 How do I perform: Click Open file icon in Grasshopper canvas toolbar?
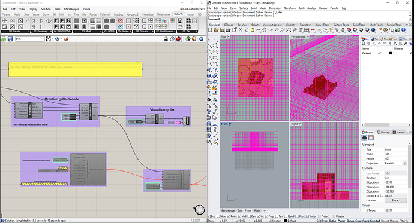click(4, 39)
